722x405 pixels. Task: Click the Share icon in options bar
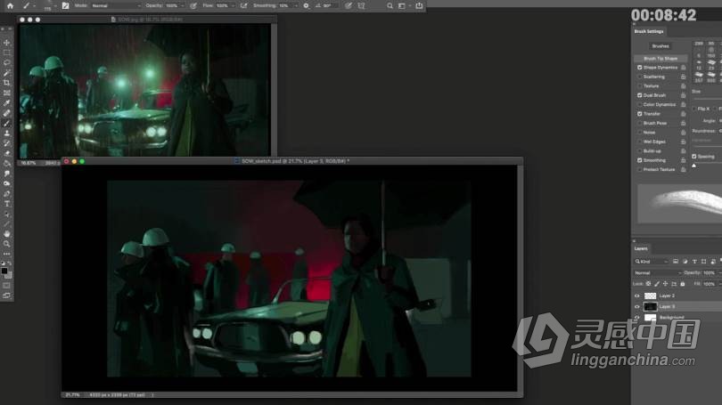(419, 6)
